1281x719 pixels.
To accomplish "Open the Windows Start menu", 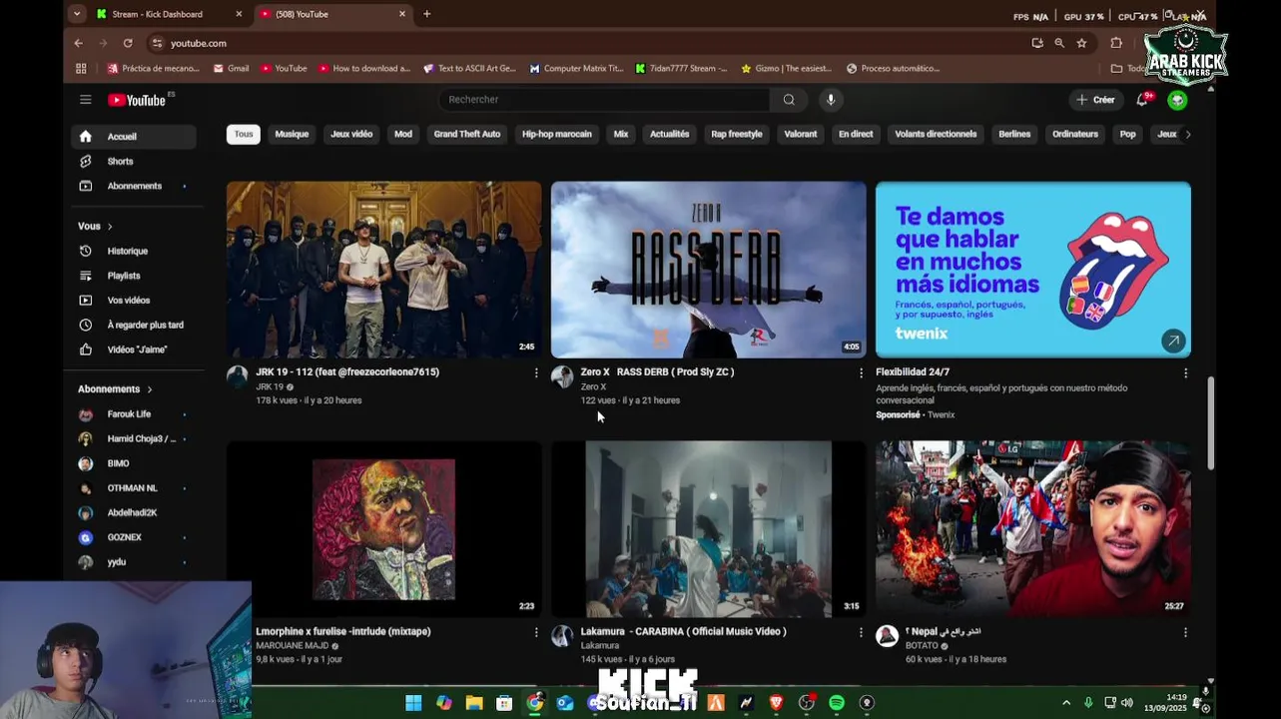I will pyautogui.click(x=413, y=703).
